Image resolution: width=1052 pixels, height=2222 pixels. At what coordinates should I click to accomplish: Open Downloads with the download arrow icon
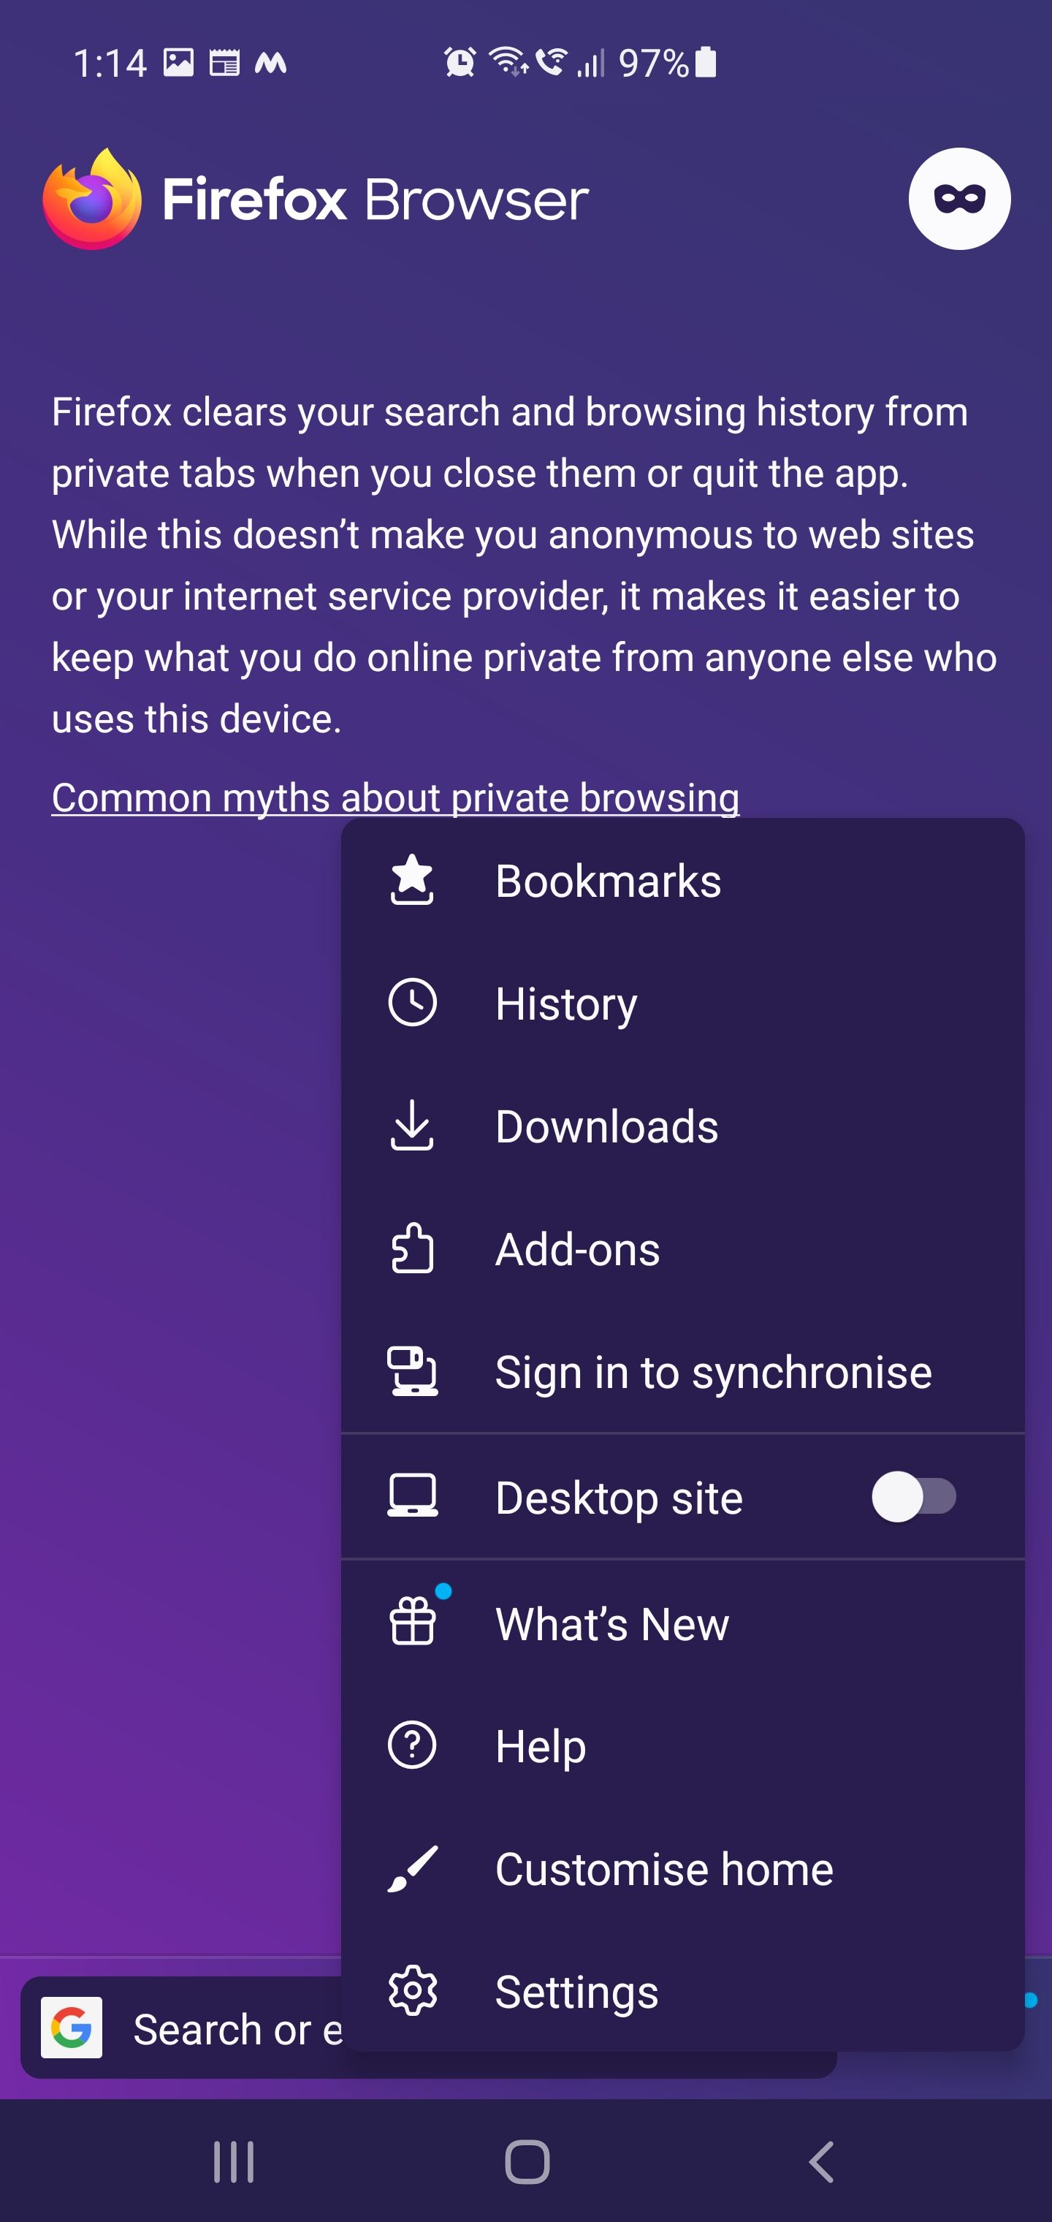pyautogui.click(x=412, y=1125)
